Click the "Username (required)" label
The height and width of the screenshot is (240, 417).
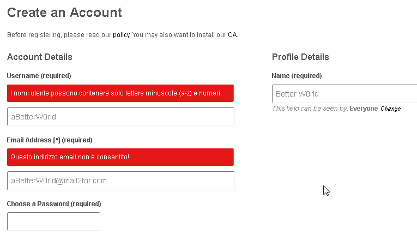click(39, 76)
